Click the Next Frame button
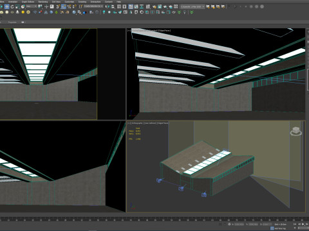 307,224
